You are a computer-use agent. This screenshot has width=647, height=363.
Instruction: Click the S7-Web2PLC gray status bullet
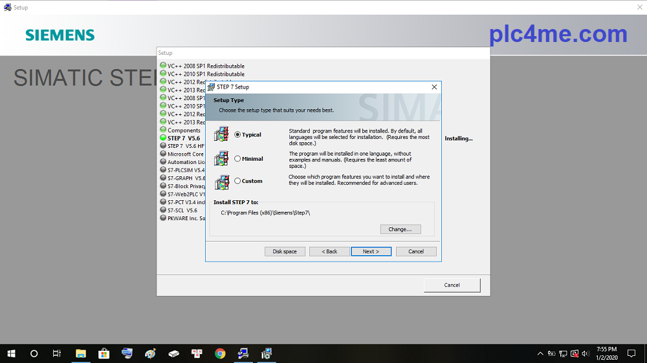[x=163, y=194]
